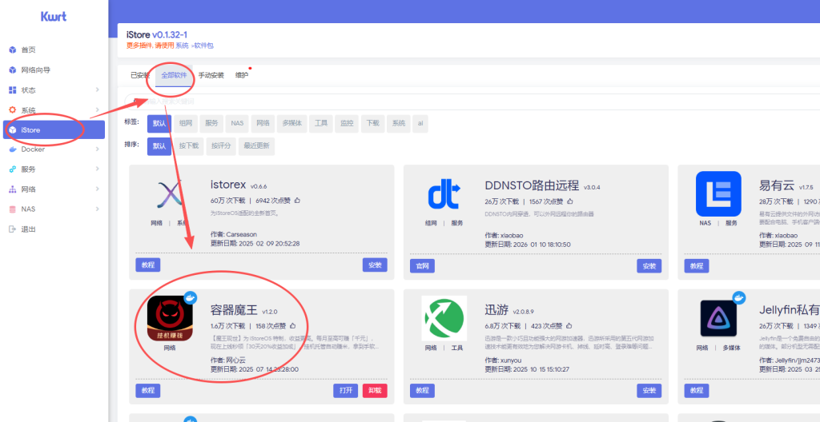The width and height of the screenshot is (820, 422).
Task: Click the 退出 logout icon
Action: pyautogui.click(x=13, y=229)
